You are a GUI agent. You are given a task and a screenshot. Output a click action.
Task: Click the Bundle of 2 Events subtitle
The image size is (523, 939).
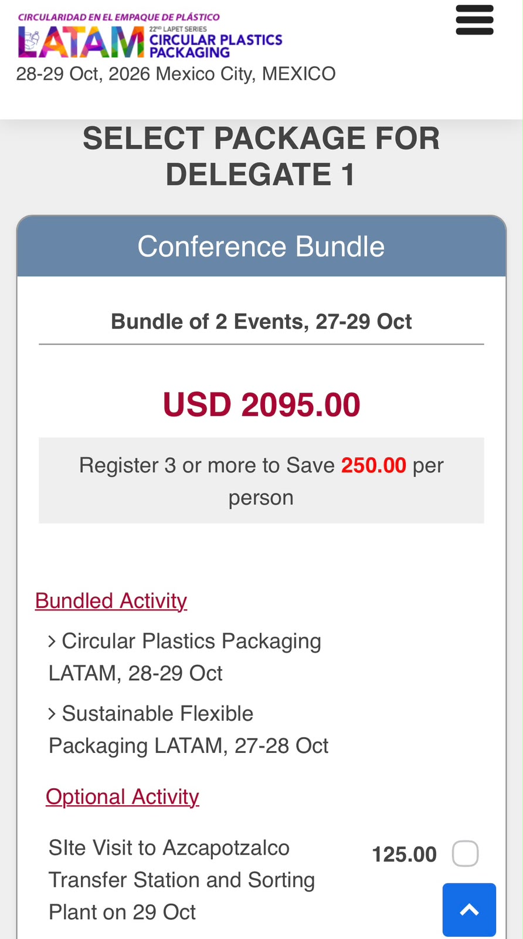pos(261,322)
